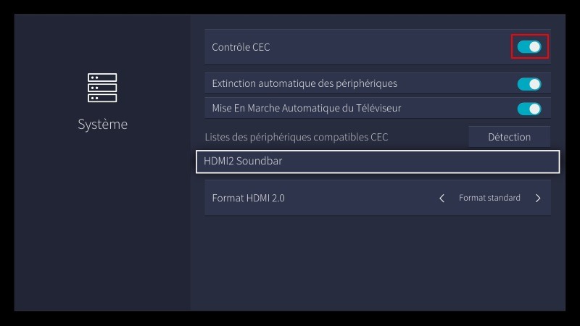Screen dimensions: 580x326
Task: Disable the Contrôle CEC switch
Action: point(529,47)
